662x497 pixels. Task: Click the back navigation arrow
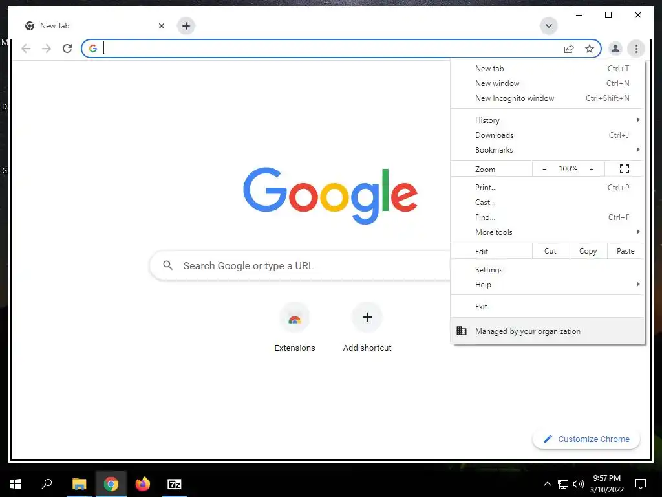pos(26,49)
